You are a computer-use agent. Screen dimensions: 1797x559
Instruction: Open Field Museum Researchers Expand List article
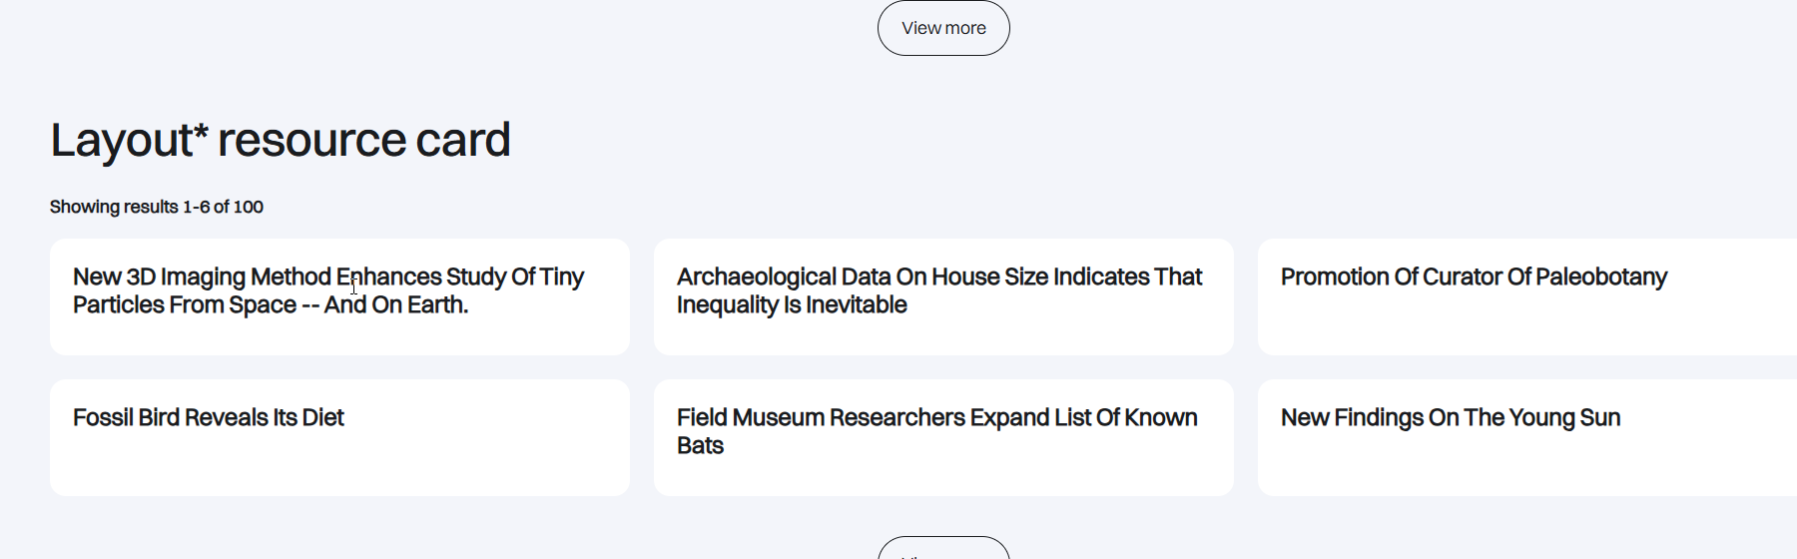(x=936, y=417)
